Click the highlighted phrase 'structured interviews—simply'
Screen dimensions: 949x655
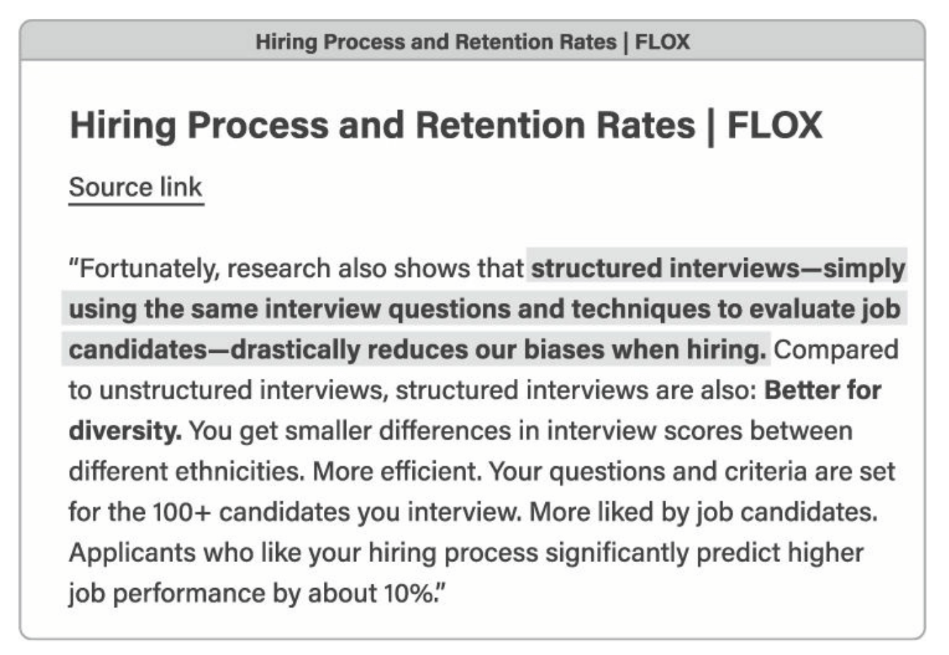click(x=717, y=268)
